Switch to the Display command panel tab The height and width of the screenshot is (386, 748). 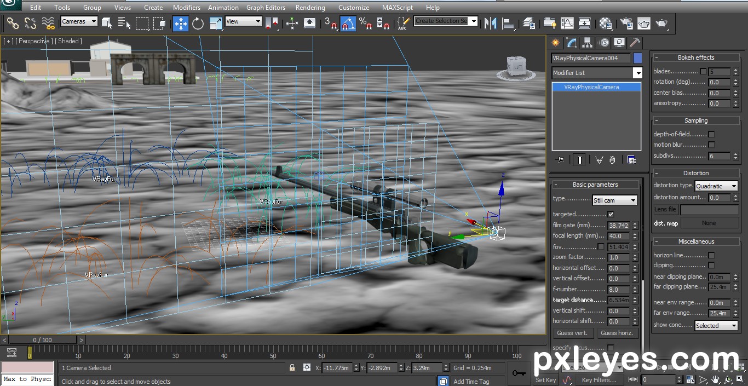[619, 43]
